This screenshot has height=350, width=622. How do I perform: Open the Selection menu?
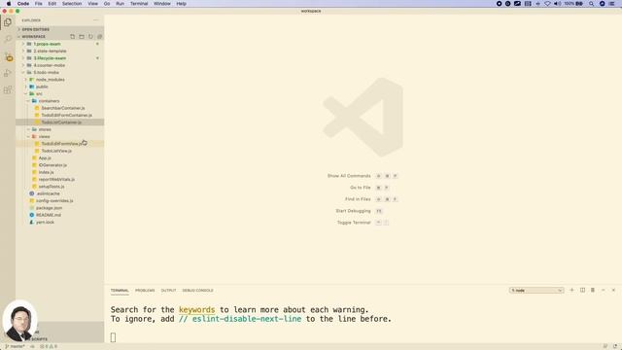(x=72, y=4)
